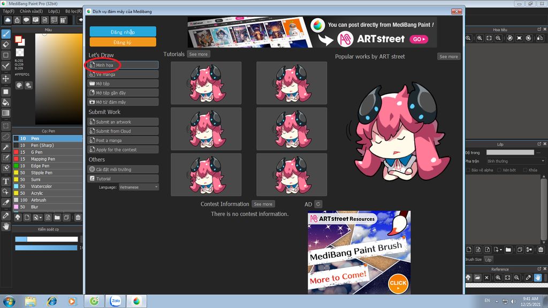Image resolution: width=548 pixels, height=308 pixels.
Task: Select the rectangular Select tool
Action: click(x=6, y=126)
